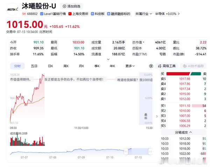Click the 上海交易所 flag tag

pos(78,14)
